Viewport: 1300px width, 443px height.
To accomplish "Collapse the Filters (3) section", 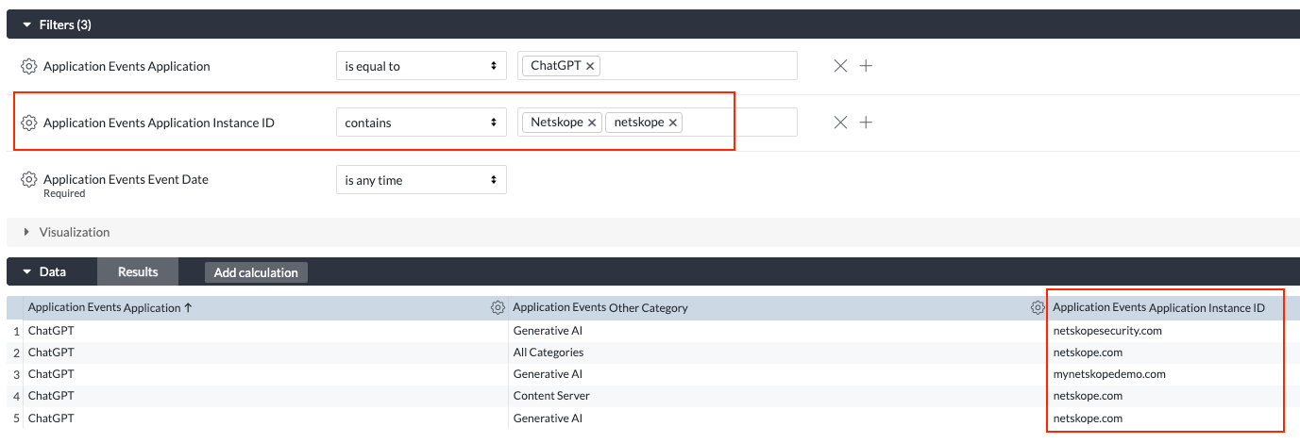I will pyautogui.click(x=27, y=25).
